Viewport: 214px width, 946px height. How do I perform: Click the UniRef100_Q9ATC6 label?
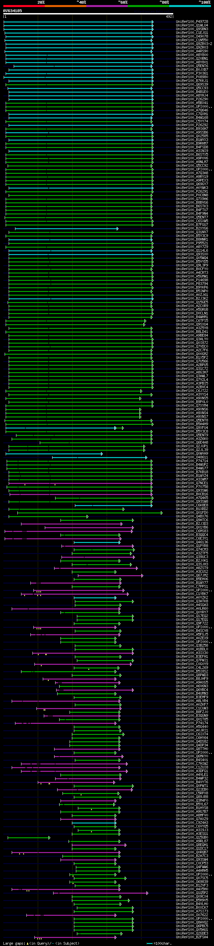click(x=192, y=520)
